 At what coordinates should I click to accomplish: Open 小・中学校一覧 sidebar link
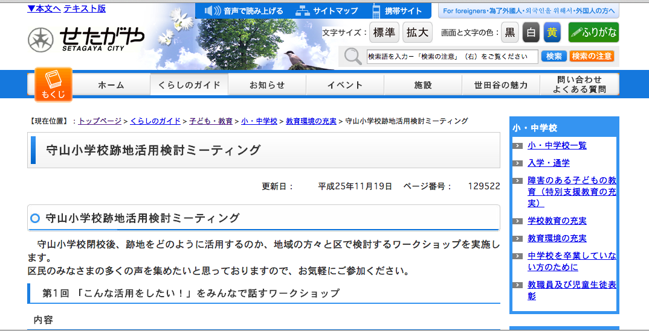tap(557, 145)
